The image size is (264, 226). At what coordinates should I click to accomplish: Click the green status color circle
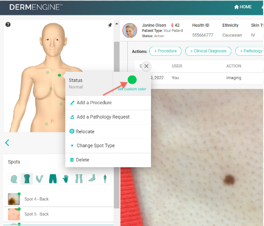click(132, 80)
